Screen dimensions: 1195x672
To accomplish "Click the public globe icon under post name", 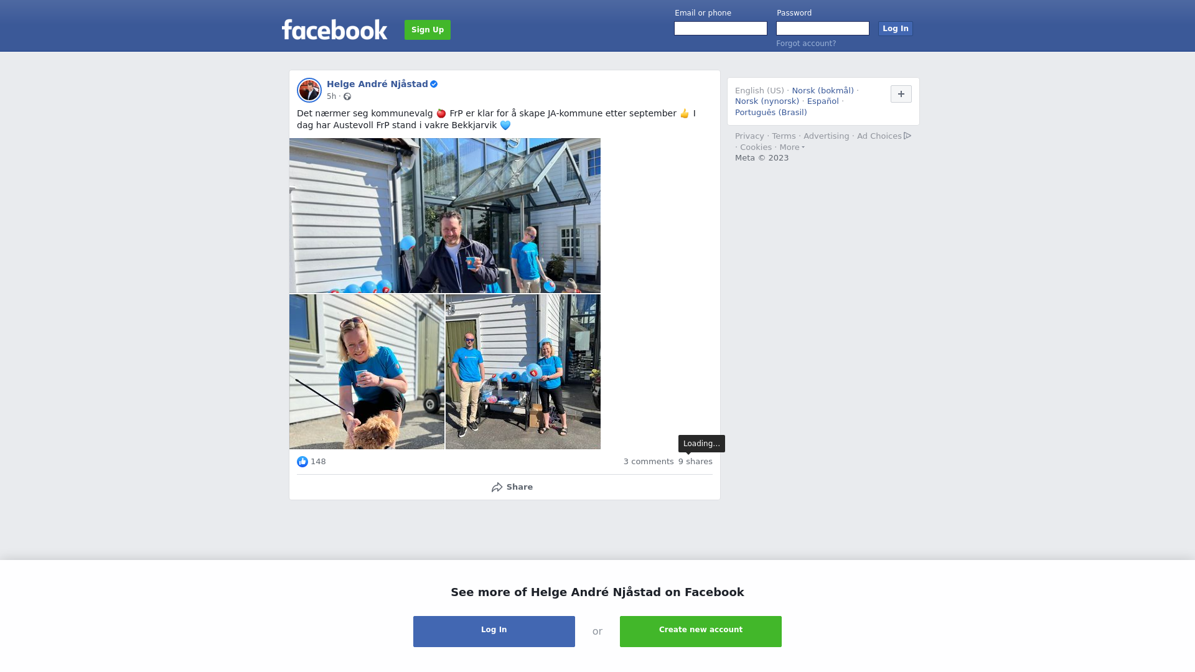I will pyautogui.click(x=347, y=96).
